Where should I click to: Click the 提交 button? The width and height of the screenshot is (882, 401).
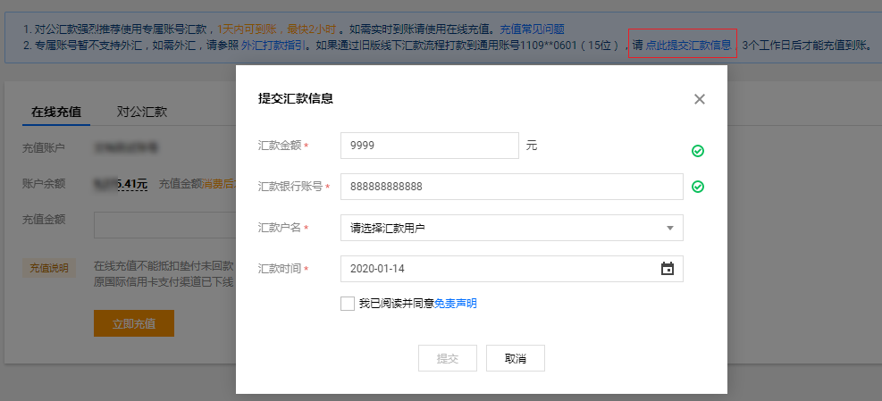tap(448, 358)
